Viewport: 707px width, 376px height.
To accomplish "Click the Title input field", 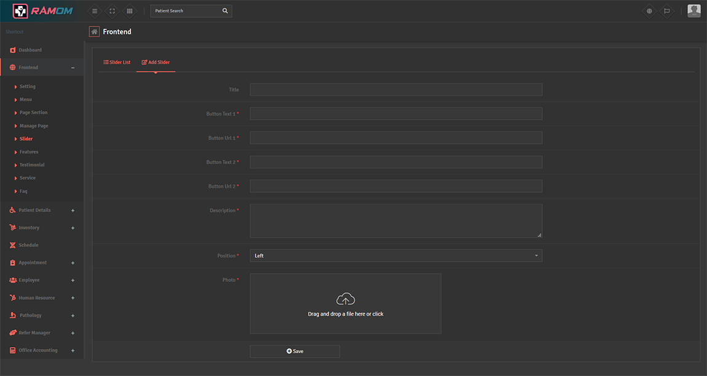I will point(395,90).
